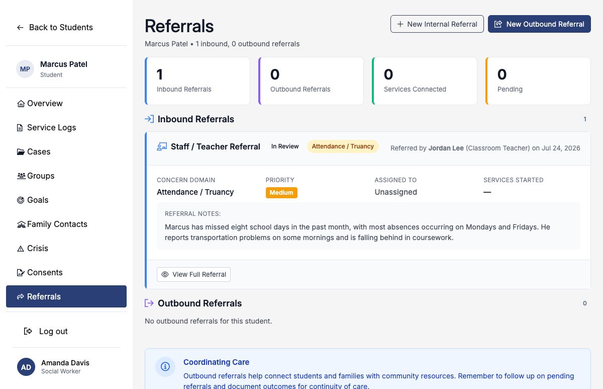Click the Groups people icon

[x=21, y=176]
